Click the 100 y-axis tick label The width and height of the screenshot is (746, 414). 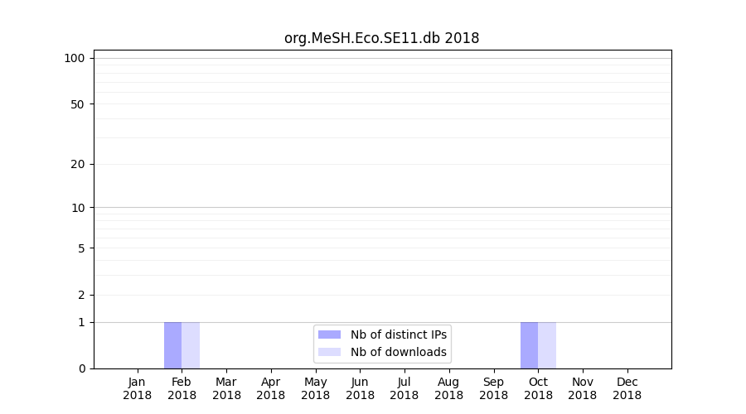[x=75, y=58]
